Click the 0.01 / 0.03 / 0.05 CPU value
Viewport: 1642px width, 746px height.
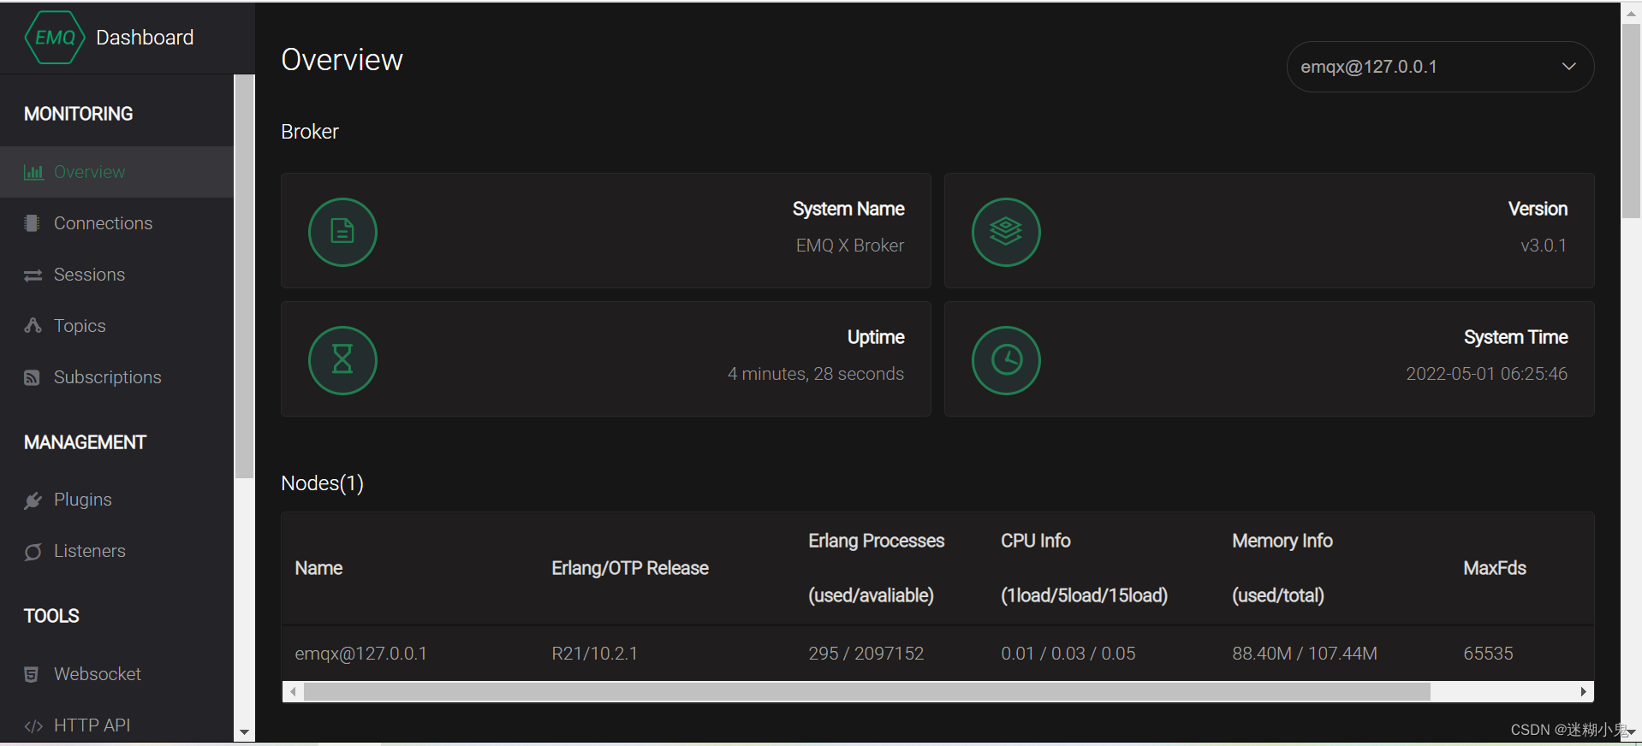[x=1068, y=654]
